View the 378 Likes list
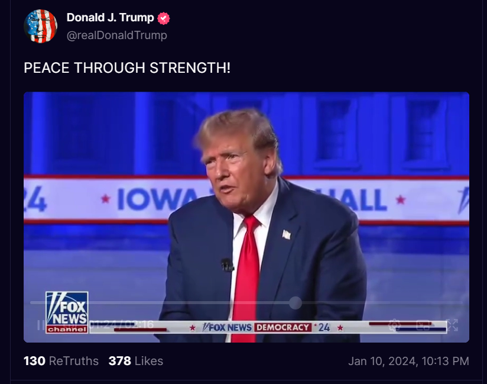 pos(136,361)
